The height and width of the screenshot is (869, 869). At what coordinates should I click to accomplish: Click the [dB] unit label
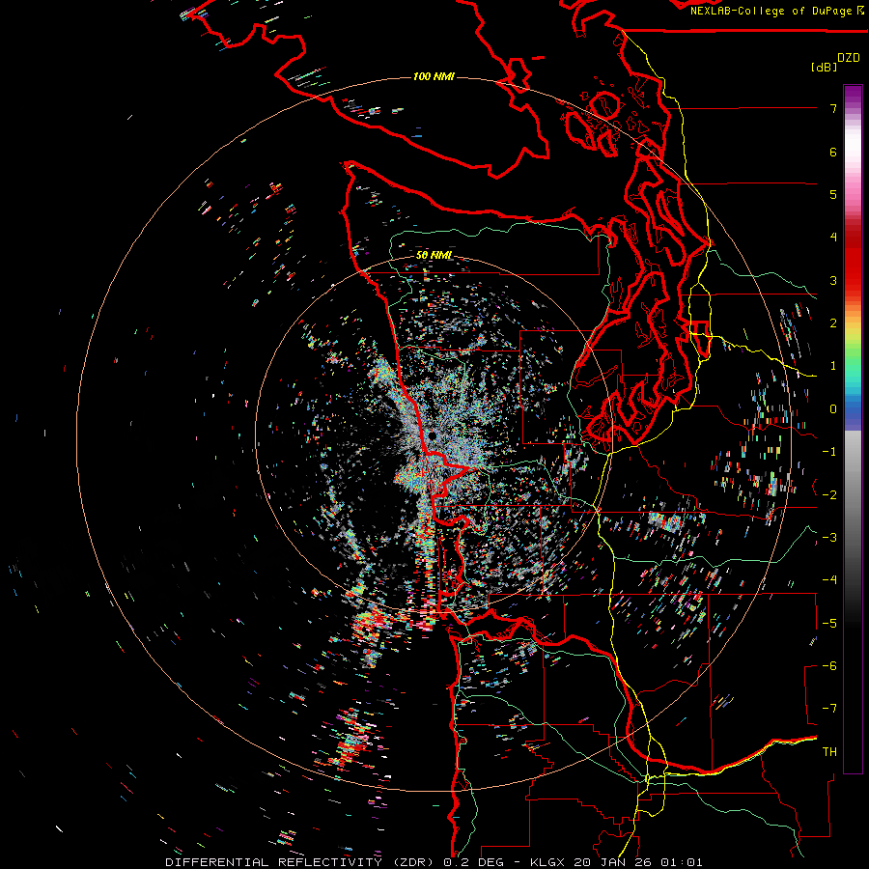pos(825,67)
